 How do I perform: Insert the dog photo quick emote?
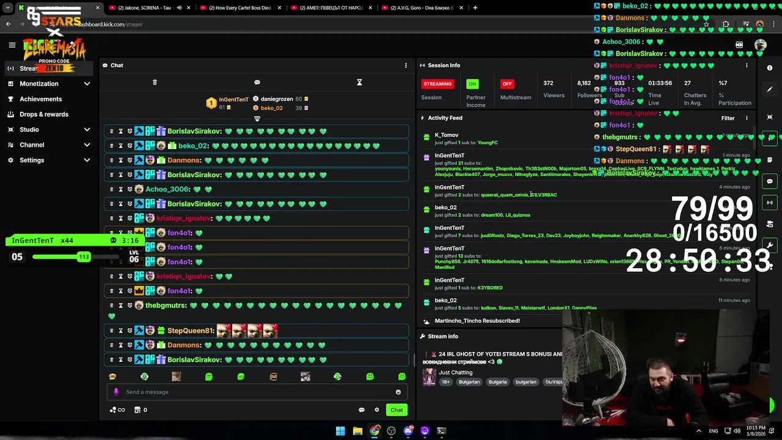click(x=177, y=376)
